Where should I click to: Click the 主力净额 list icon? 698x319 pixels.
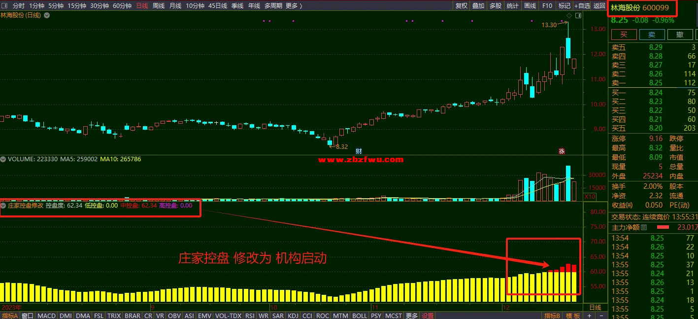pos(644,227)
